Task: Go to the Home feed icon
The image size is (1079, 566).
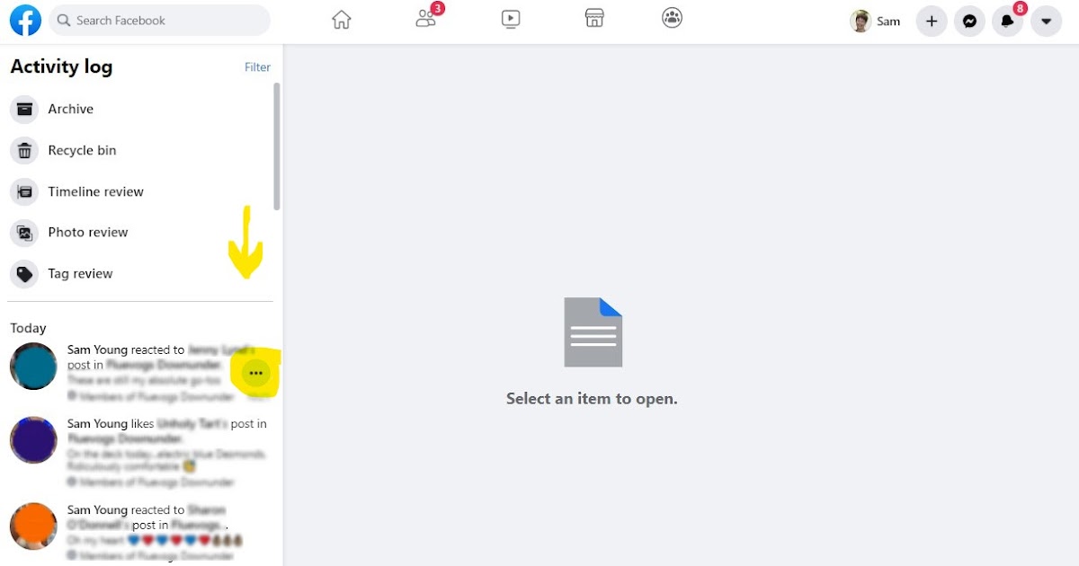Action: [x=341, y=18]
